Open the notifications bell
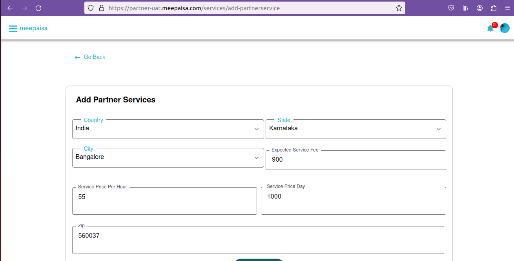Screen dimensions: 514x261 pyautogui.click(x=490, y=28)
